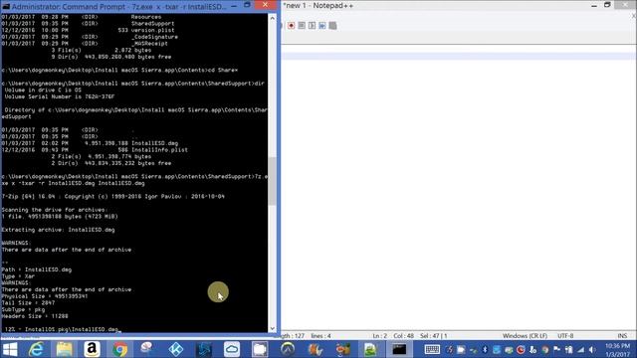
Task: Open the Windows Start button
Action: [x=10, y=349]
